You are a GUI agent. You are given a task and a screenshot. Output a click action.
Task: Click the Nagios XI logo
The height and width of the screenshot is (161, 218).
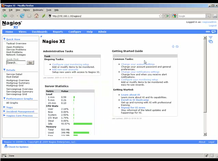(x=12, y=25)
